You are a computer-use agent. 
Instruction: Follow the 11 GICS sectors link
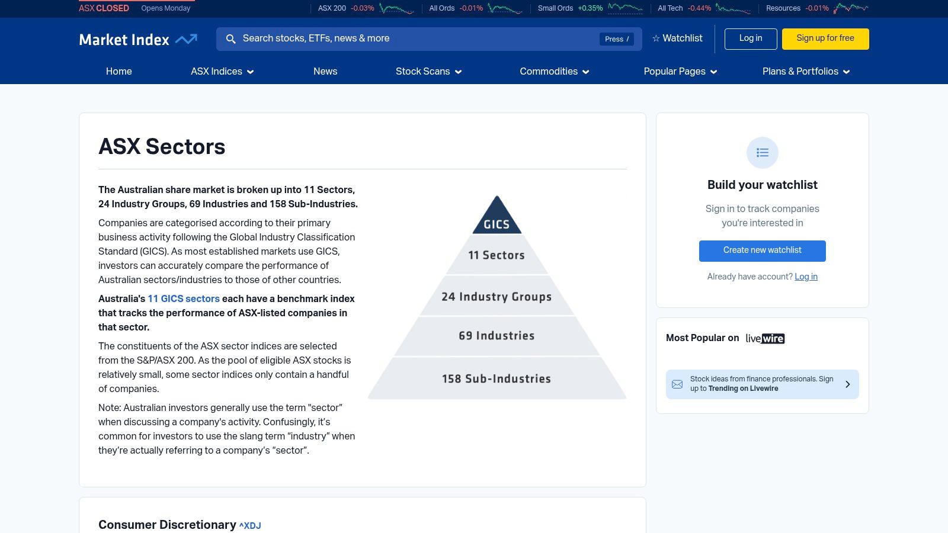184,299
